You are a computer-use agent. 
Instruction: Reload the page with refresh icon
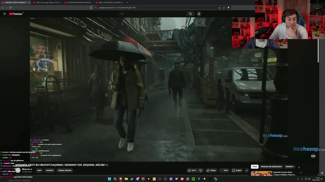click(x=10, y=8)
